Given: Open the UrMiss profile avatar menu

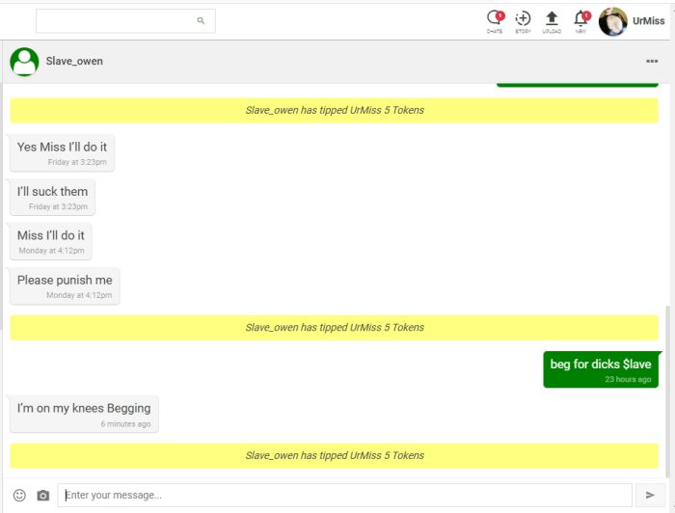Looking at the screenshot, I should 613,21.
